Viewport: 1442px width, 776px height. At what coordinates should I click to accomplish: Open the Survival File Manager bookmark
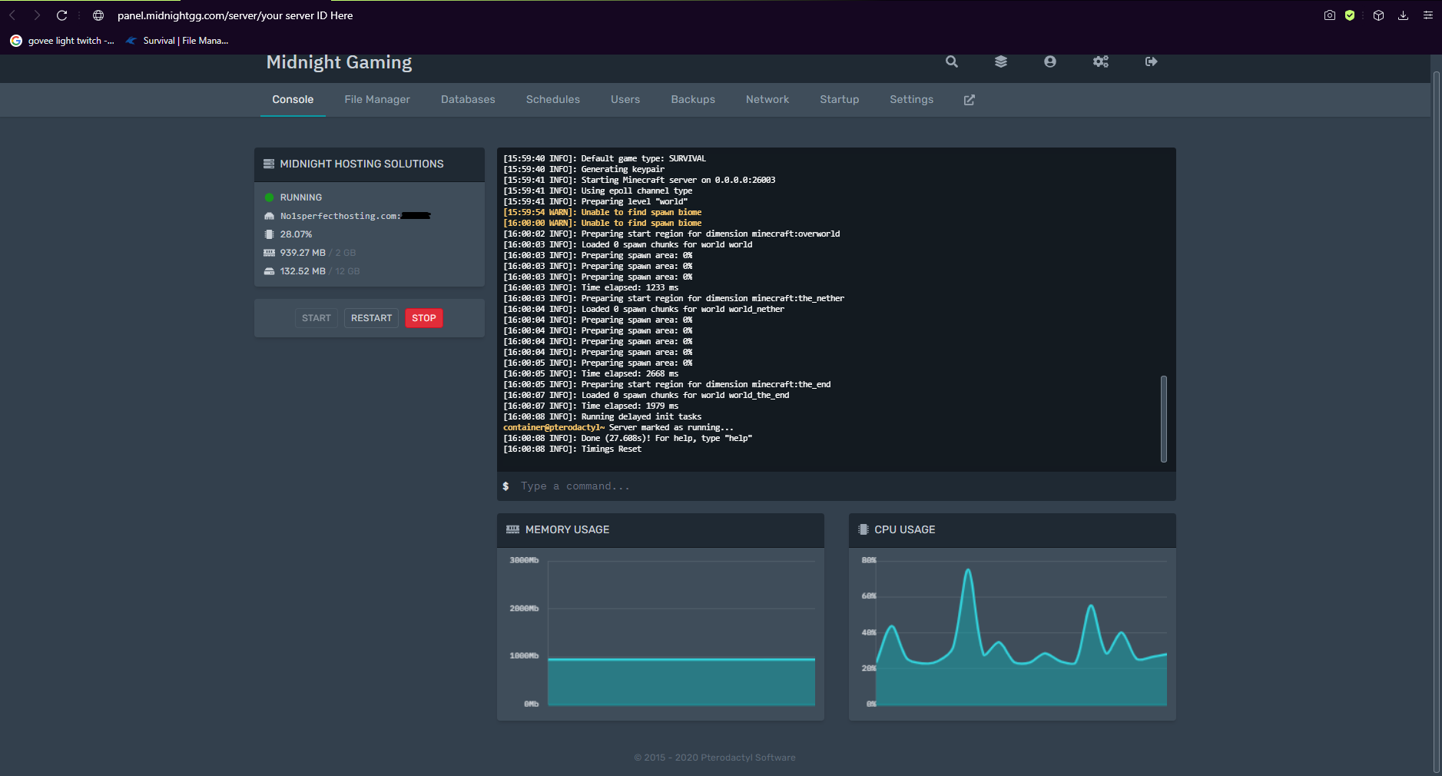(x=177, y=41)
